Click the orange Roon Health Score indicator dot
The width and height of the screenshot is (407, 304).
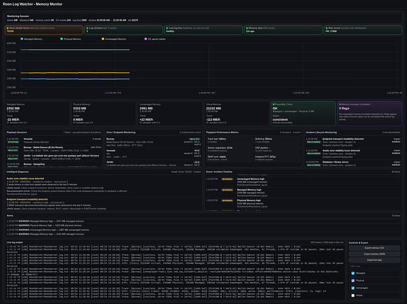click(x=7, y=28)
